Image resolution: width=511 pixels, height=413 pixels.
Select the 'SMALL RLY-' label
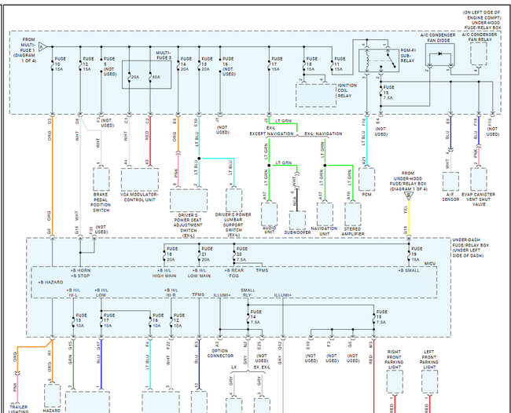pos(248,293)
